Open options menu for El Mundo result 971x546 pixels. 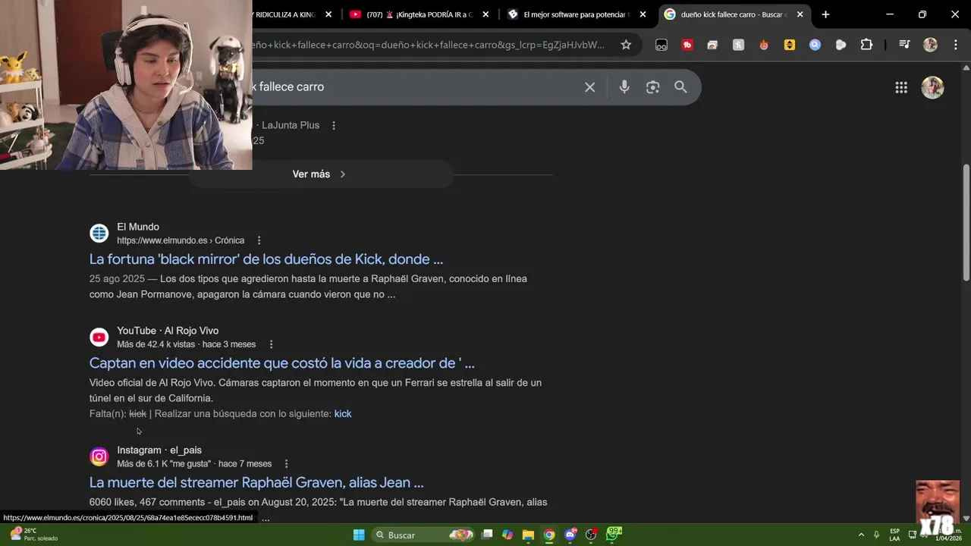pos(259,240)
